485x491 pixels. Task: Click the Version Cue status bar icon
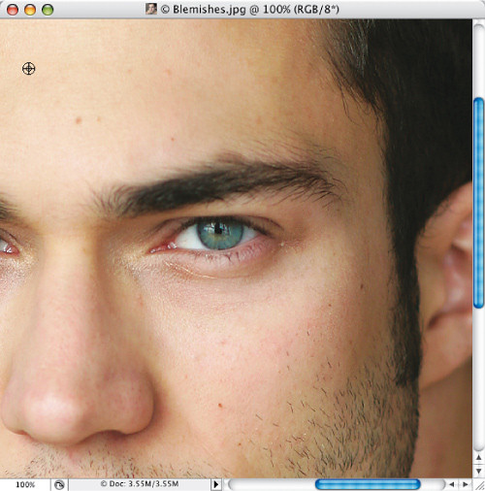coord(59,484)
